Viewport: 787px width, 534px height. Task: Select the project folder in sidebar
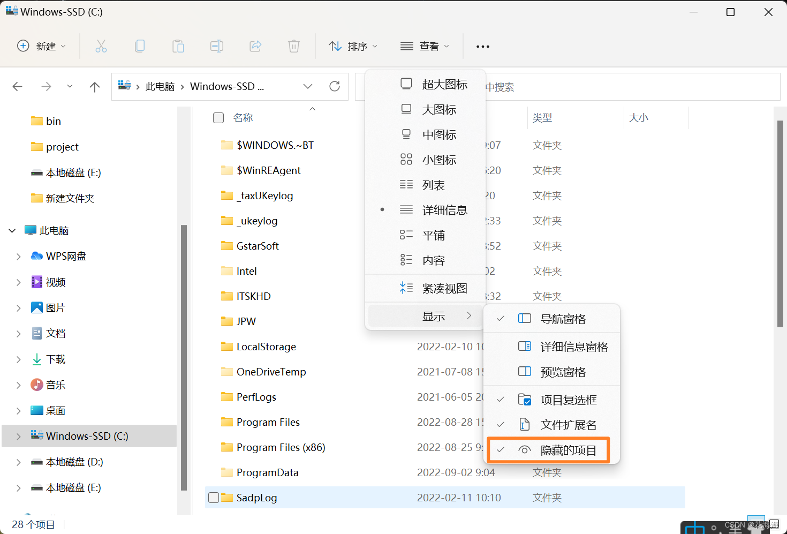(55, 147)
